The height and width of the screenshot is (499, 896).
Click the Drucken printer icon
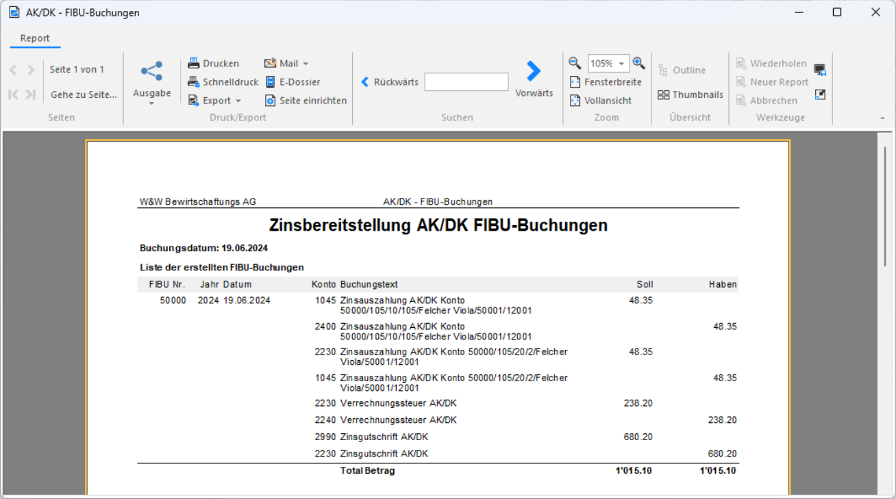coord(194,63)
